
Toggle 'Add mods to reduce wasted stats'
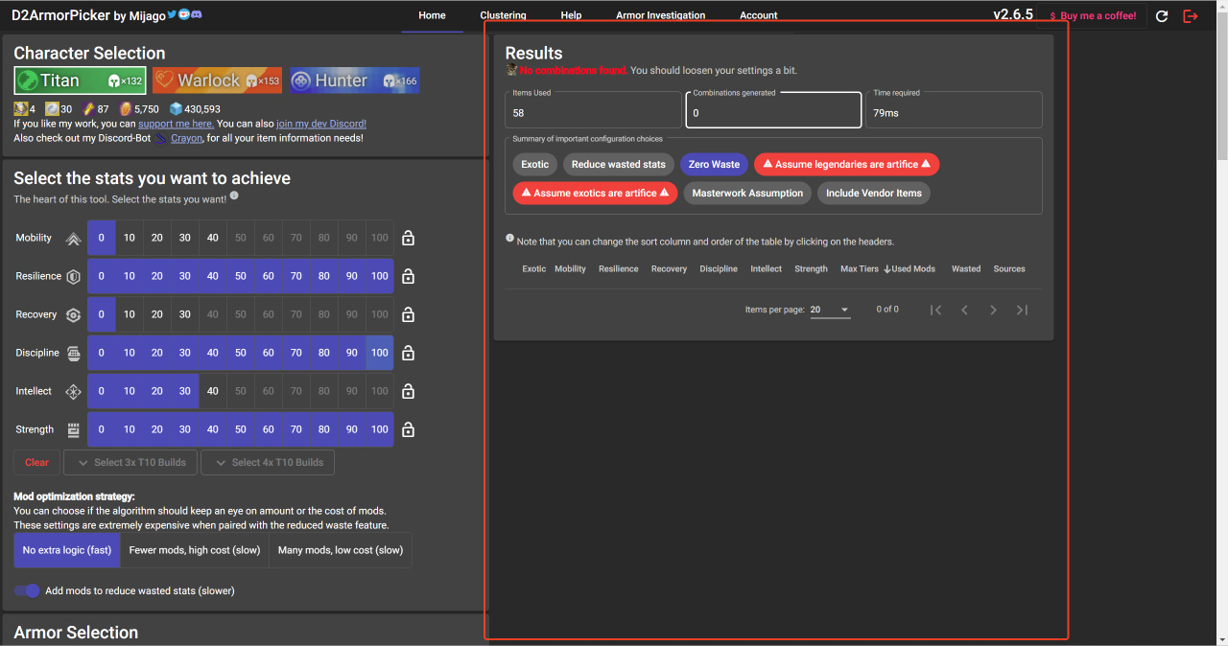click(27, 590)
